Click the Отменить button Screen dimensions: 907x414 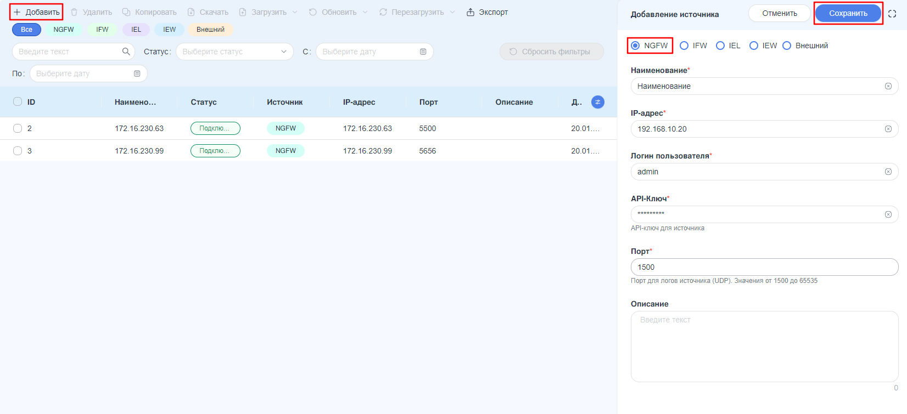click(x=779, y=13)
